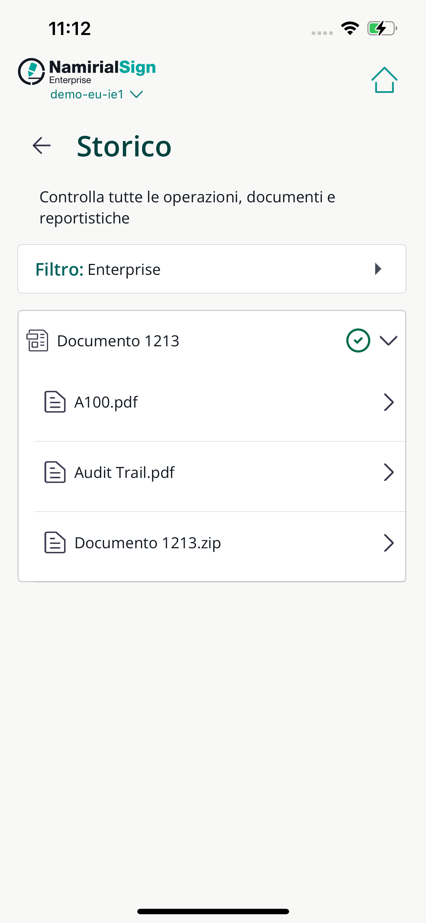Tap the NamirialSign Enterprise logo
The width and height of the screenshot is (426, 923).
coord(87,71)
